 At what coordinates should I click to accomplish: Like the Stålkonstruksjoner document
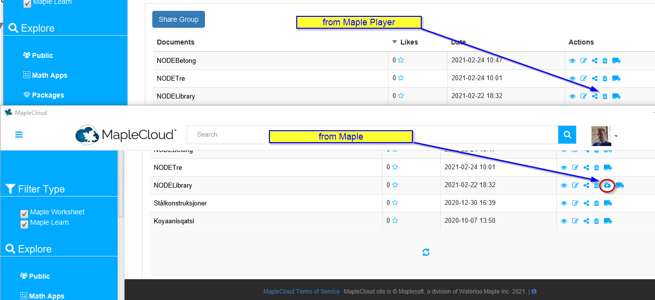(395, 202)
